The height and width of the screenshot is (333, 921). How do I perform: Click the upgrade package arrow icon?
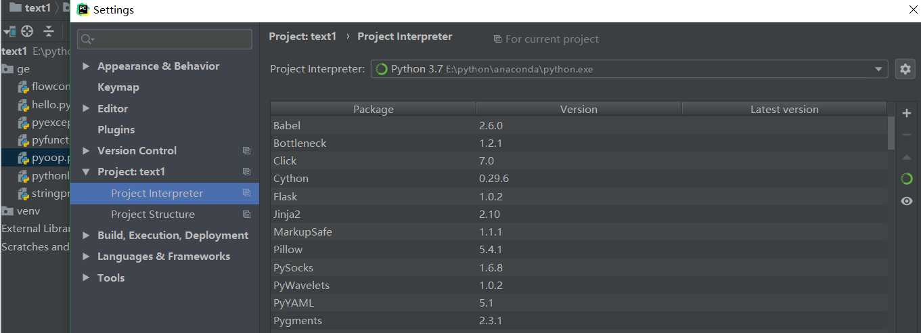[907, 157]
